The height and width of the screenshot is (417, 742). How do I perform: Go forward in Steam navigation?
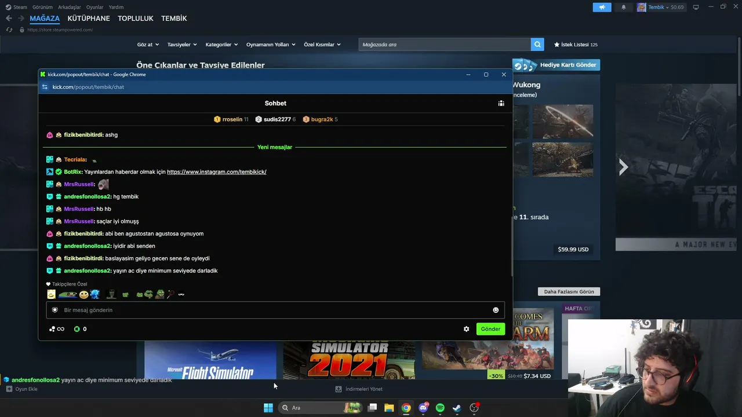point(21,19)
